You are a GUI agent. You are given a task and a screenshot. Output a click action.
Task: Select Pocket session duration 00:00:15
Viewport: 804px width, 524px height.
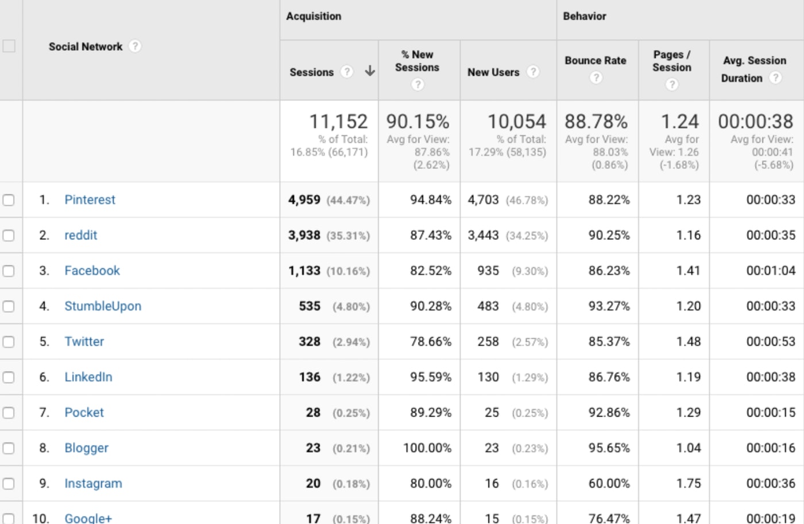[x=771, y=413]
